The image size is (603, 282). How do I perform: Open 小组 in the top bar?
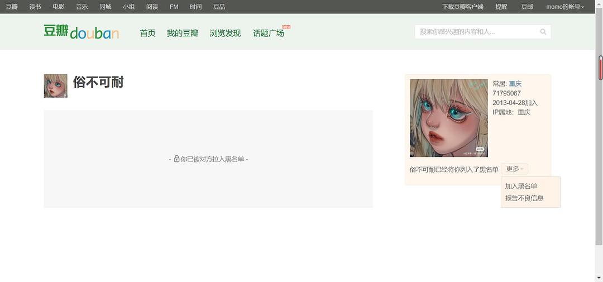tap(129, 7)
